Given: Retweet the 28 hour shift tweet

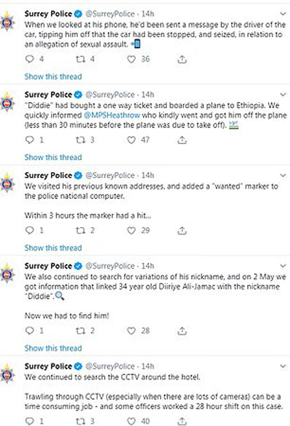Looking at the screenshot, I should (x=80, y=421).
